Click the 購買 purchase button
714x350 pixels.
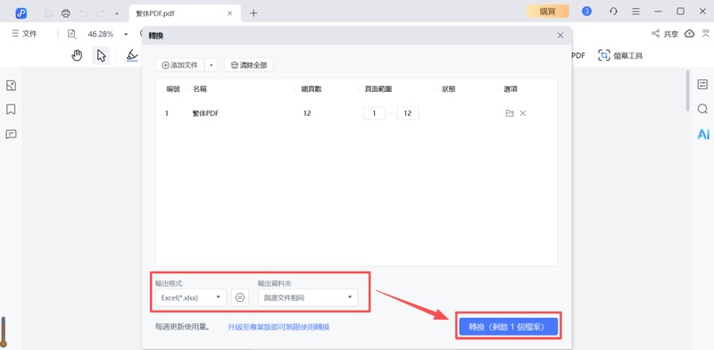(548, 12)
